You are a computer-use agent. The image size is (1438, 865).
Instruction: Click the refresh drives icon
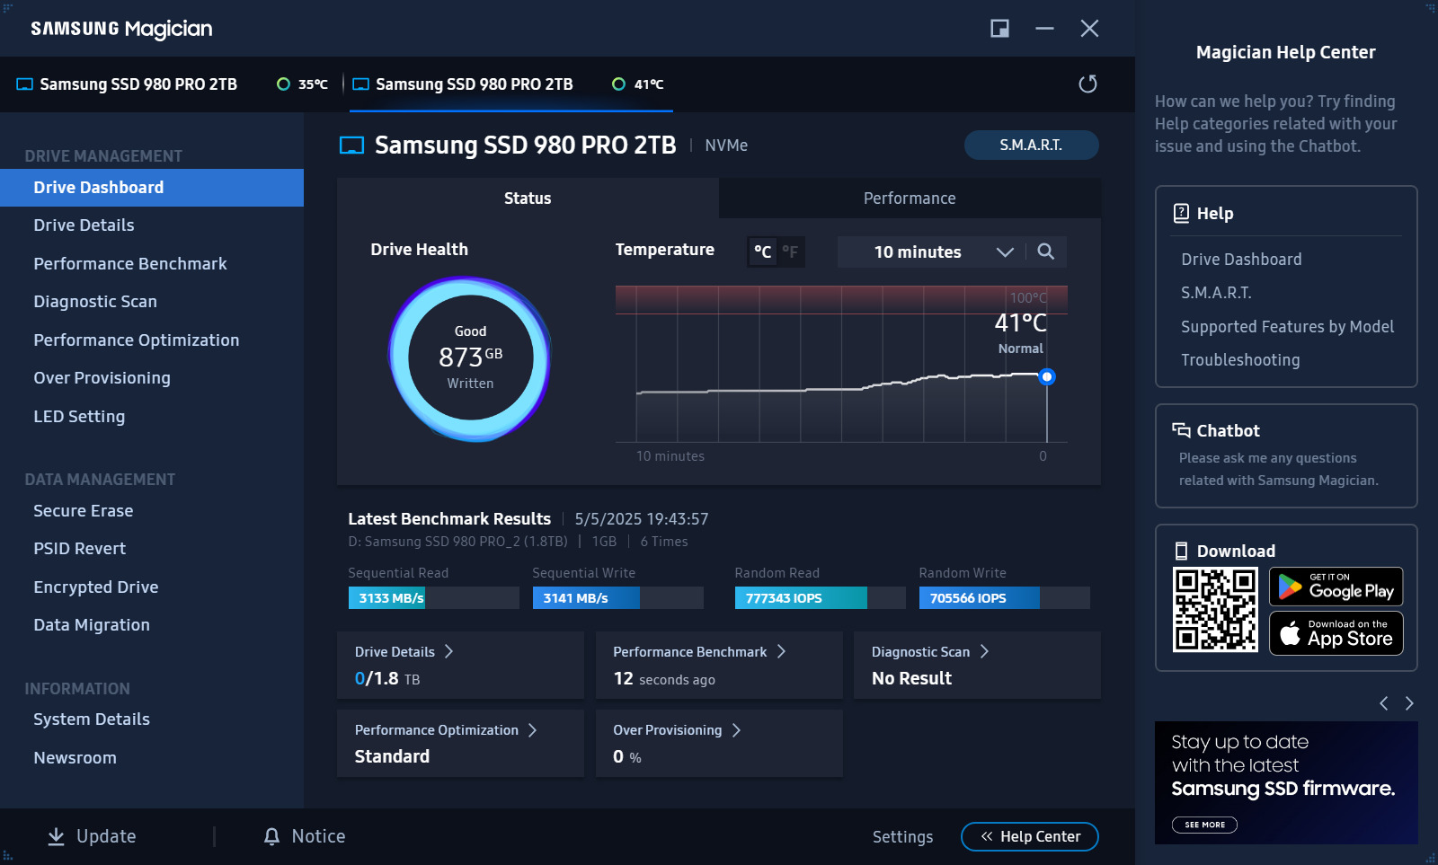click(1087, 84)
